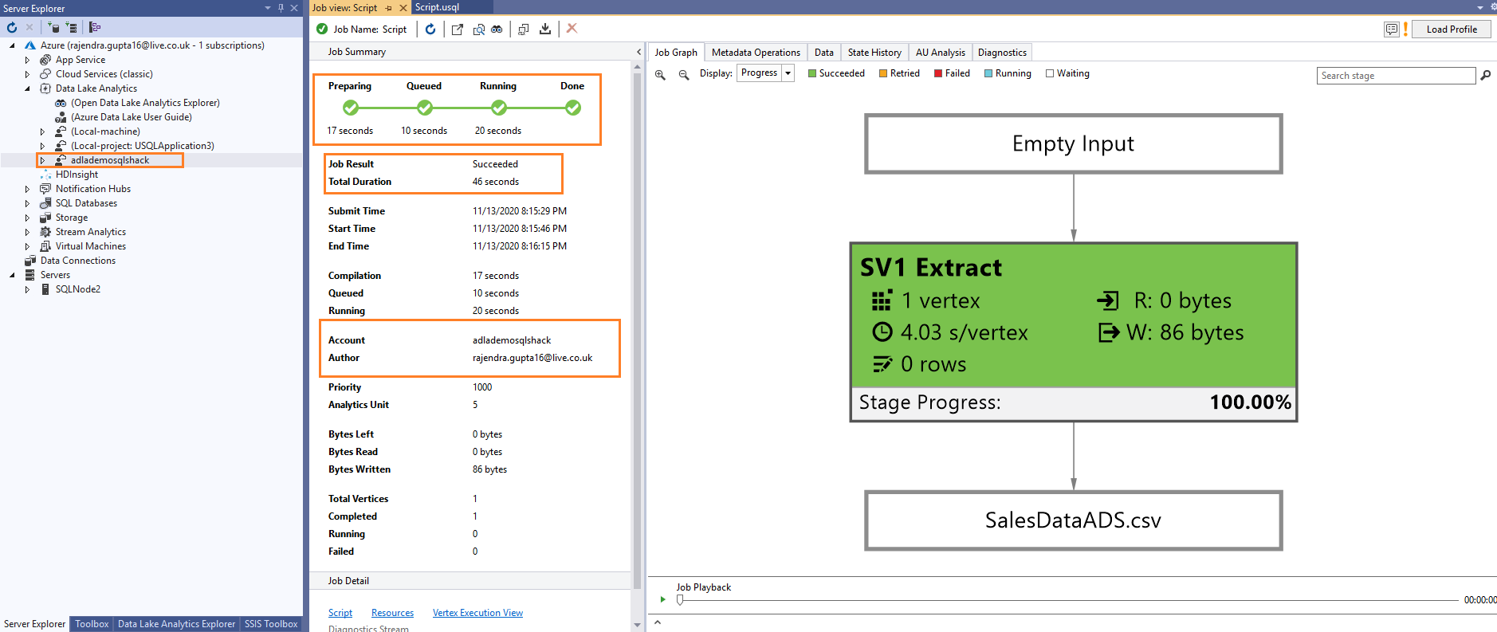Click the blue Running legend swatch
Image resolution: width=1497 pixels, height=632 pixels.
(x=988, y=73)
